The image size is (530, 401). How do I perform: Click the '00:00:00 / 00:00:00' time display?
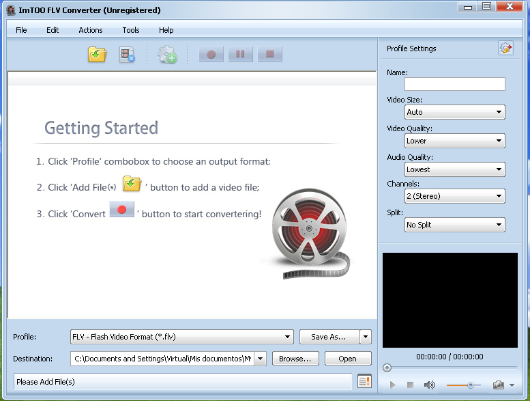click(x=450, y=357)
